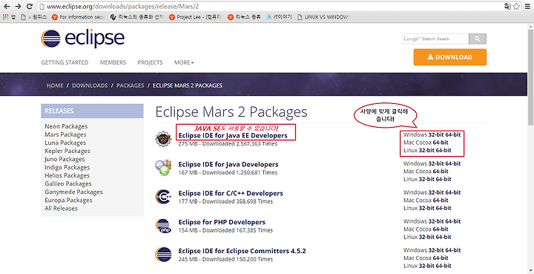
Task: Open Eclipse IDE for C/C++ Developers
Action: click(231, 193)
